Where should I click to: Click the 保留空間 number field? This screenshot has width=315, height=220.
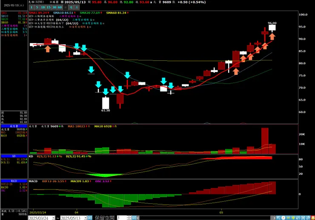click(122, 218)
